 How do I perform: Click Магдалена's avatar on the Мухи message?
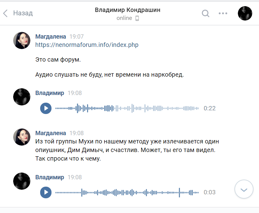22,137
